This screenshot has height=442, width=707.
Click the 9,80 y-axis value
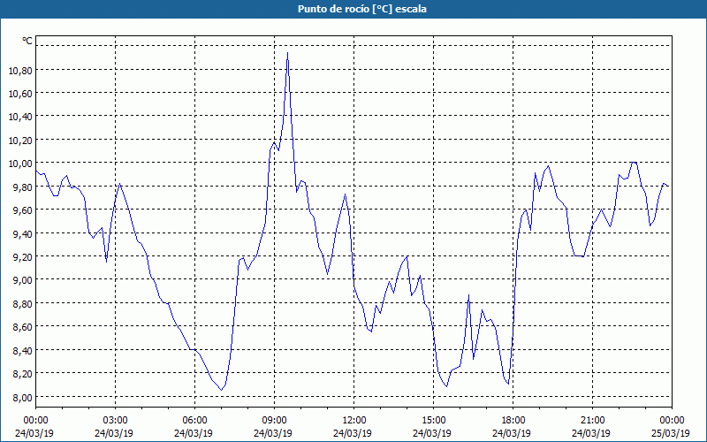pyautogui.click(x=23, y=187)
